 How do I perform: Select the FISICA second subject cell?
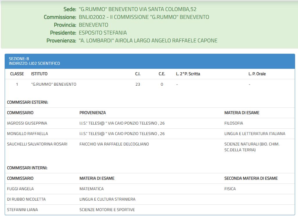pyautogui.click(x=230, y=189)
